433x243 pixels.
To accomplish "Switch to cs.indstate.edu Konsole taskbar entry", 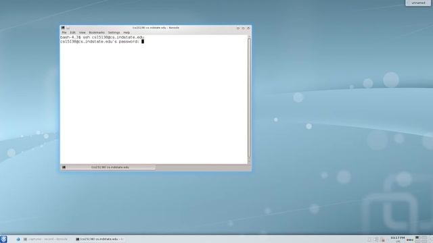I will [x=99, y=240].
